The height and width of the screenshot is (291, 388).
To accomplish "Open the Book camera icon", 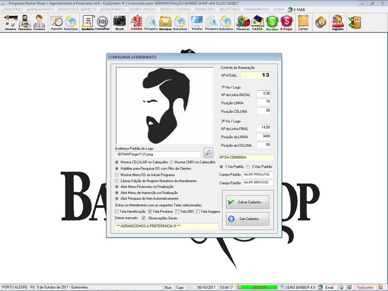I will pos(119,22).
